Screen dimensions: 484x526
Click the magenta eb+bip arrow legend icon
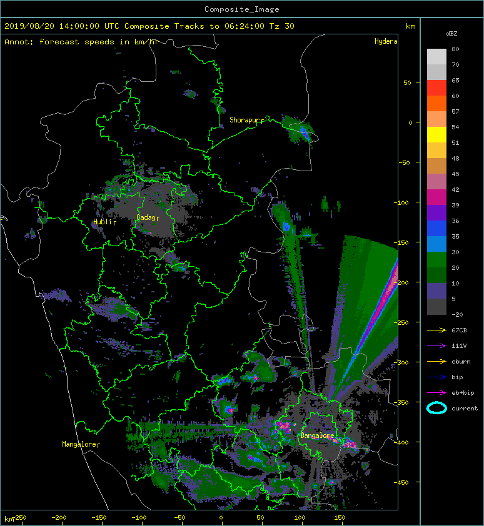click(x=436, y=392)
